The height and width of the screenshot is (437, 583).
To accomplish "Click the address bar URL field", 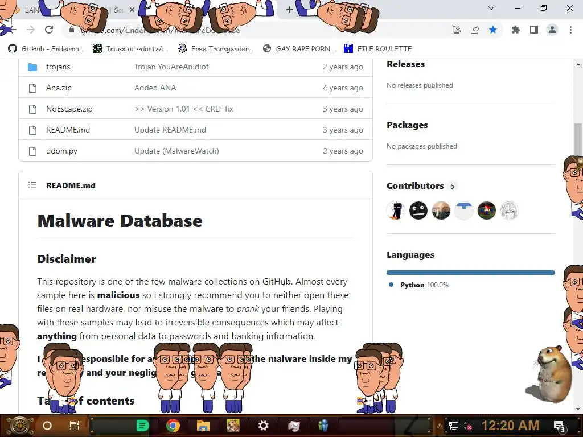I will tap(257, 30).
